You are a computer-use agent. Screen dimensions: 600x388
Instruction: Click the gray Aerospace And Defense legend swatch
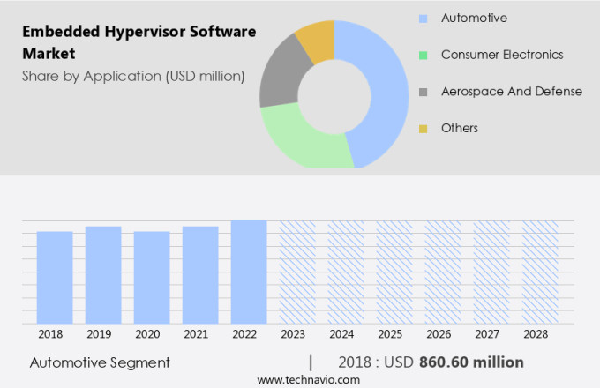(423, 92)
